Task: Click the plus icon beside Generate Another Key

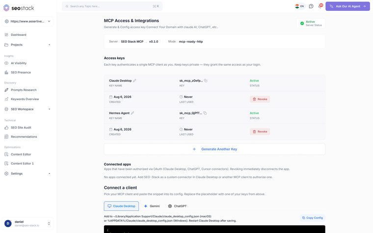Action: 194,149
